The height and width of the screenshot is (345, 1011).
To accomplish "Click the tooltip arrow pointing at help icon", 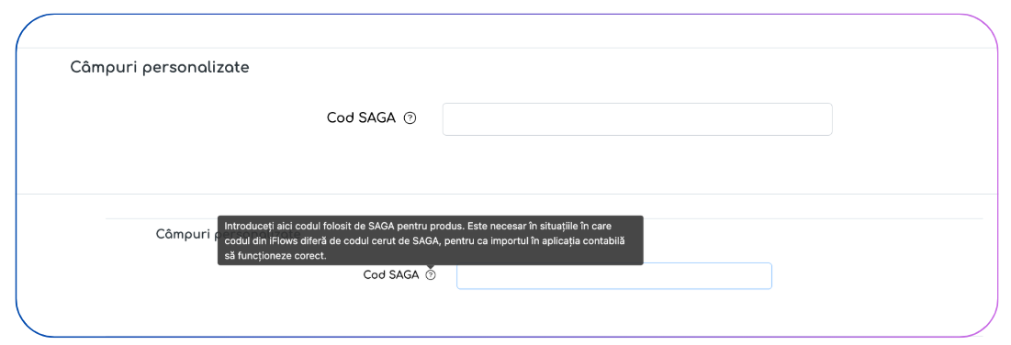I will (x=431, y=267).
